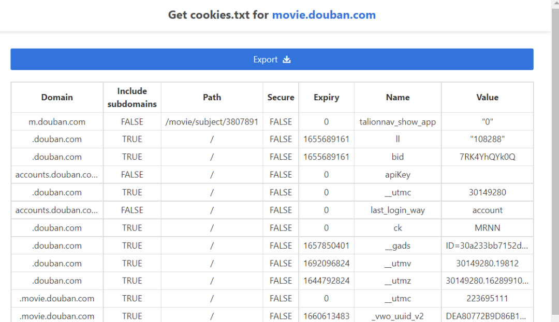559x322 pixels.
Task: Click the 1655689161 expiry in ll row
Action: coord(327,139)
